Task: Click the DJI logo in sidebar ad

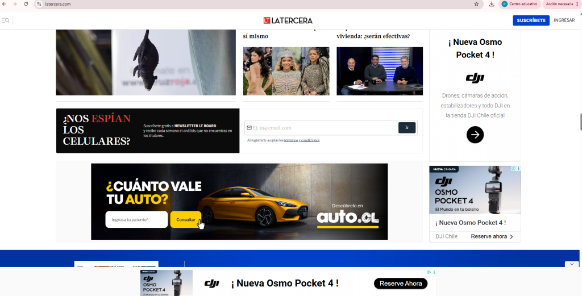Action: [475, 78]
